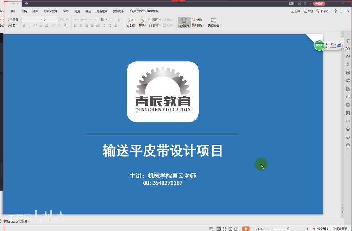This screenshot has width=352, height=231.
Task: Open the 切换 ribbon tab
Action: click(x=24, y=11)
